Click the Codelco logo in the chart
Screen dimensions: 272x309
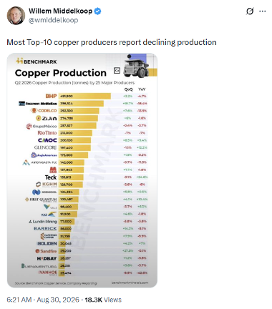pos(44,111)
